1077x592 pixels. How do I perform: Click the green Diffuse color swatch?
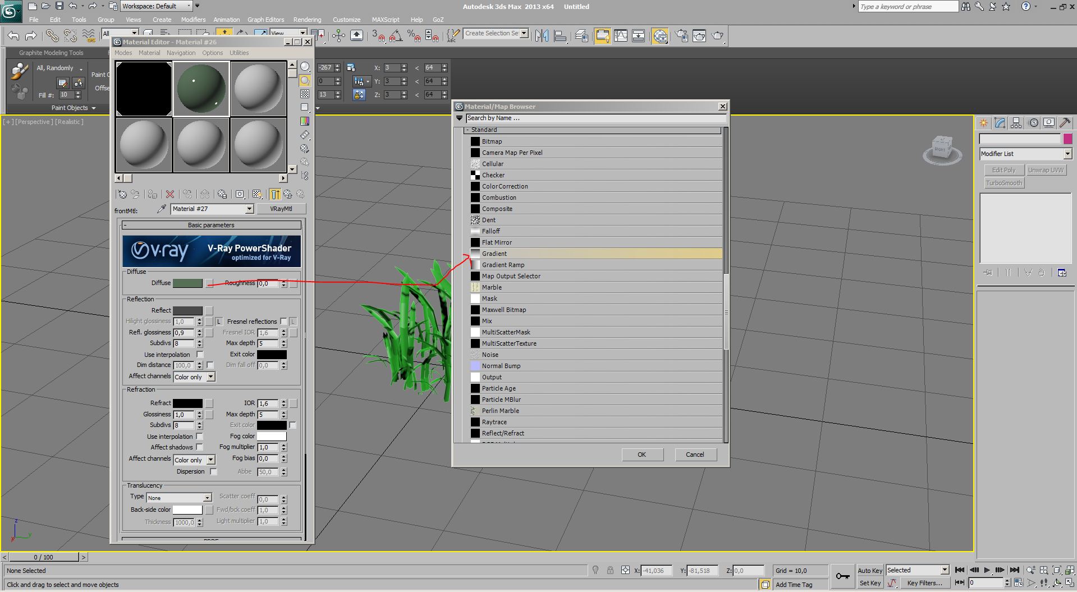pos(187,283)
